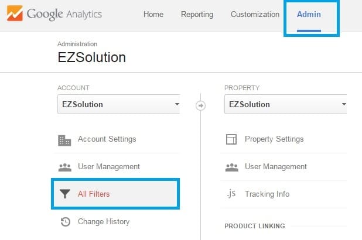This screenshot has width=362, height=240.
Task: Click the Google Analytics logo icon
Action: (15, 13)
